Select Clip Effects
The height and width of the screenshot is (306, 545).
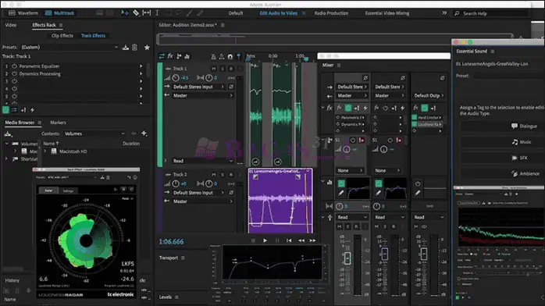pos(62,36)
